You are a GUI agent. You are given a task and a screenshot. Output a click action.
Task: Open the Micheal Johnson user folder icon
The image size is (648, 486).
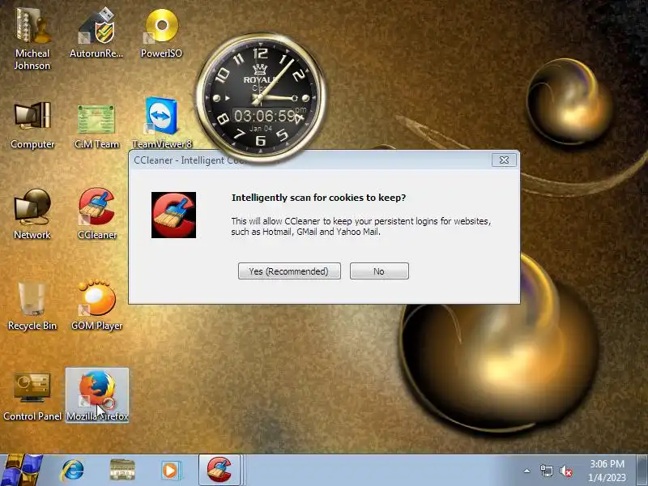pos(32,39)
